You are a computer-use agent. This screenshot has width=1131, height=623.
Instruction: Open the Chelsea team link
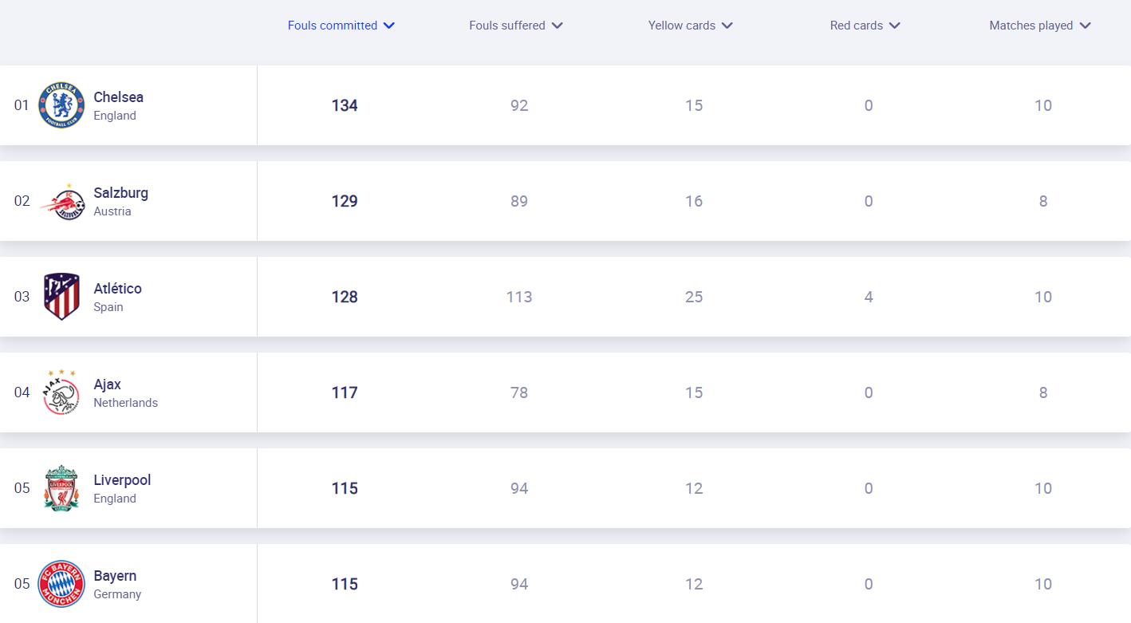point(118,97)
